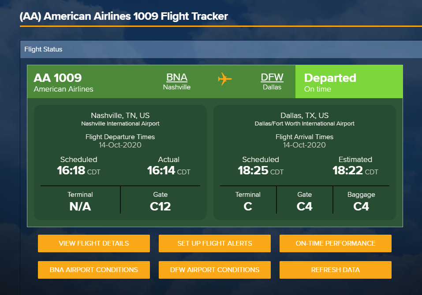
Task: Check BNA Airport Conditions
Action: [x=94, y=270]
